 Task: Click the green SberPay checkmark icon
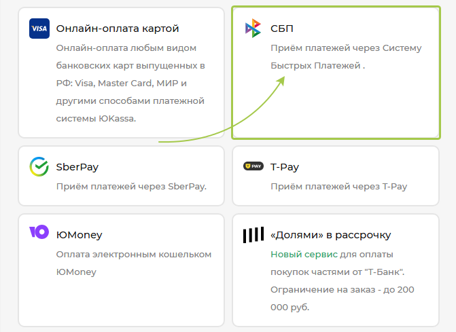39,166
